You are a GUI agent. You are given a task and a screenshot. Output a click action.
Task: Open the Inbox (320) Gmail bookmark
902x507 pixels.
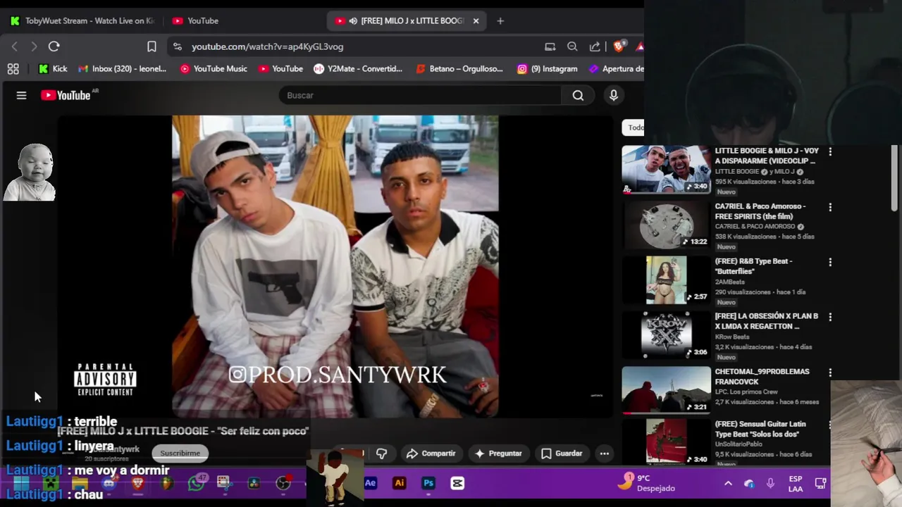(x=122, y=68)
